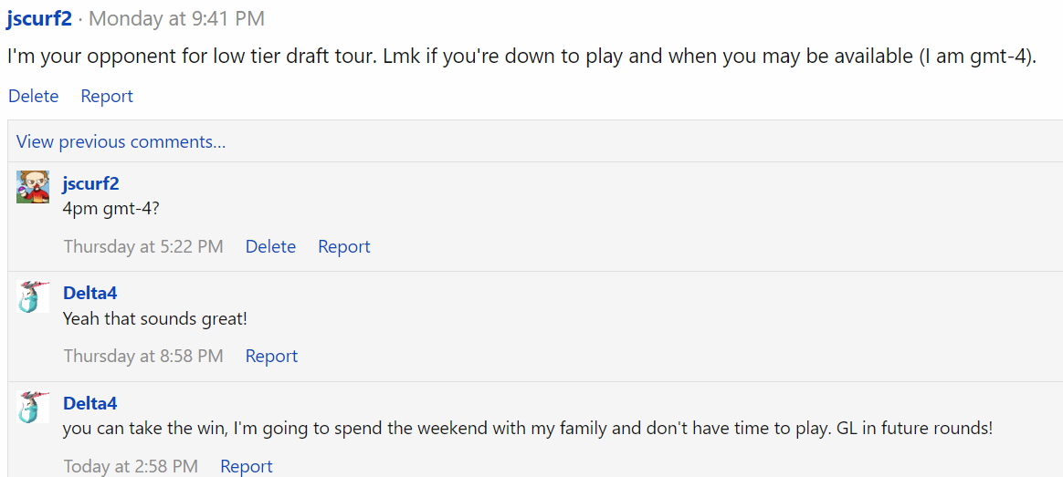The height and width of the screenshot is (477, 1063).
Task: Click the "4pm gmt-4?" comment text
Action: pyautogui.click(x=111, y=208)
